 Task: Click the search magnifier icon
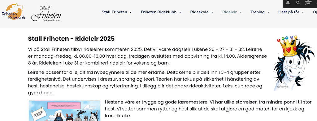pos(298,2)
